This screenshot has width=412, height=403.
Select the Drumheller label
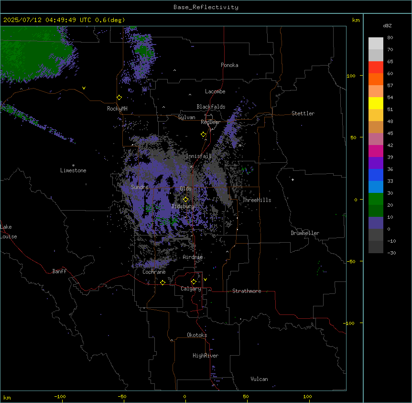(305, 233)
